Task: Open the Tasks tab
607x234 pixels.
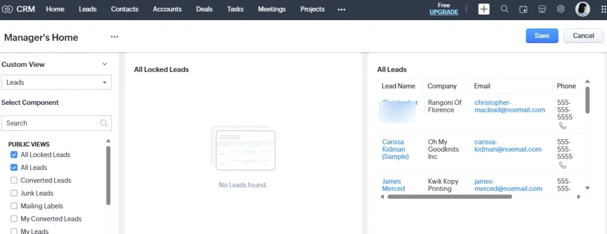Action: (x=235, y=9)
